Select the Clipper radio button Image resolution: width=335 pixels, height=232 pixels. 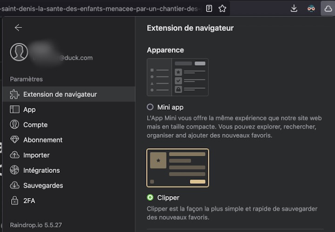[x=150, y=198]
